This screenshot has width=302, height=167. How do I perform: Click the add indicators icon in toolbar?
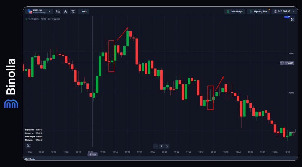pos(73,11)
